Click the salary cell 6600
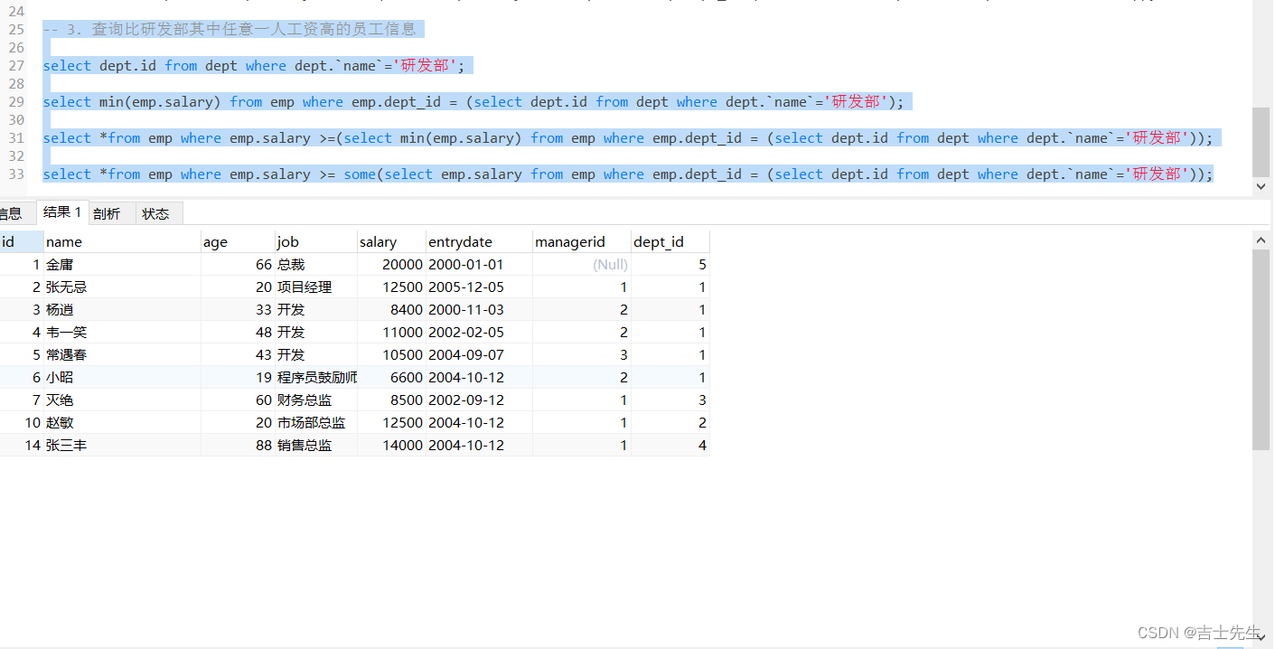 pyautogui.click(x=390, y=378)
